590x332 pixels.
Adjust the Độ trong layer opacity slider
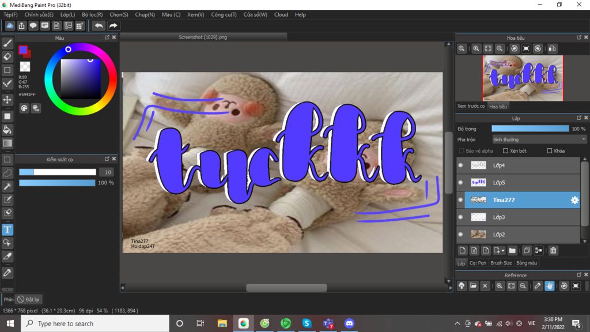point(530,129)
